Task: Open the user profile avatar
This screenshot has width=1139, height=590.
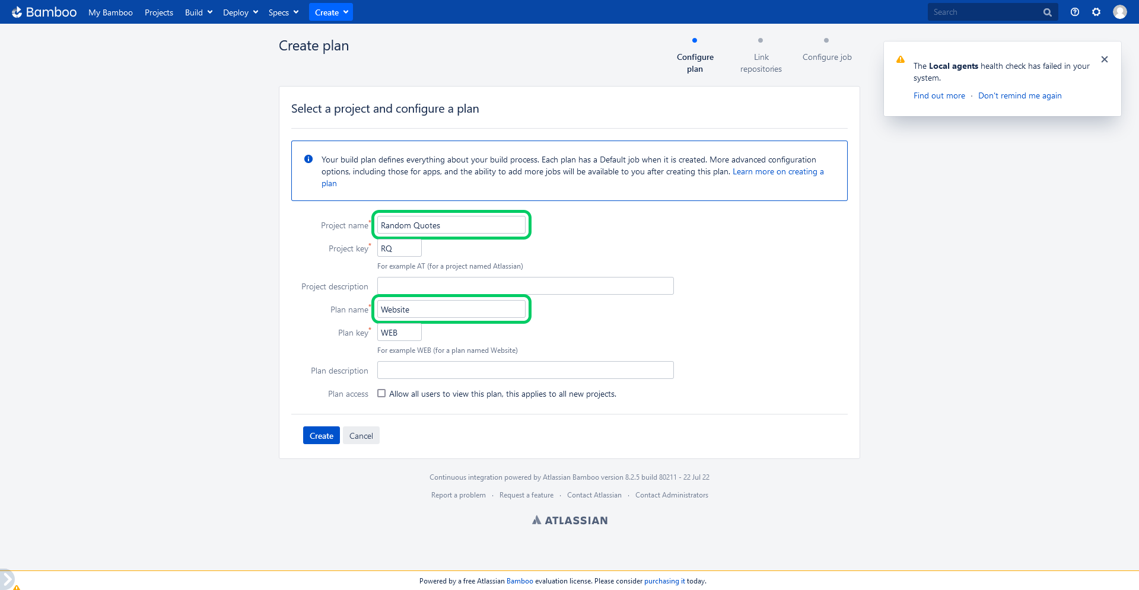Action: [x=1120, y=12]
